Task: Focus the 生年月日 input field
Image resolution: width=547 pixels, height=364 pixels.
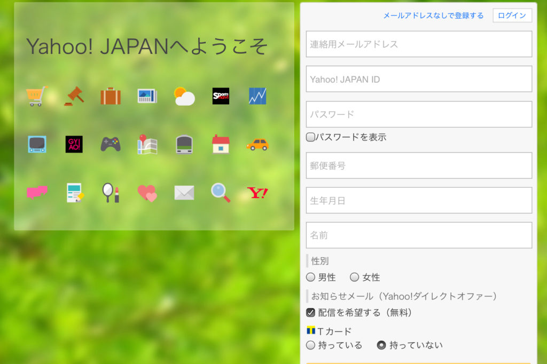Action: point(419,201)
